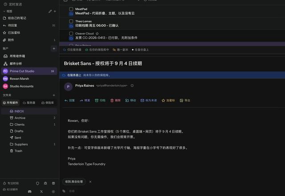Click the info icon next to Priya's email address

(x=132, y=86)
